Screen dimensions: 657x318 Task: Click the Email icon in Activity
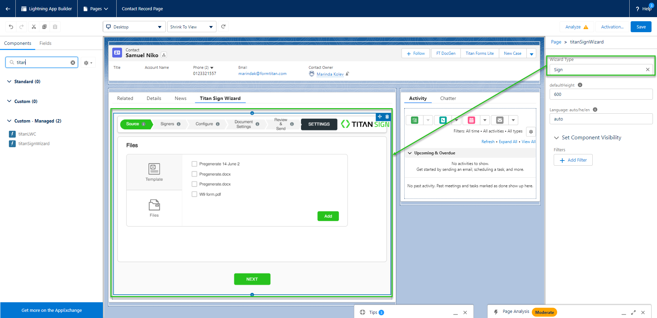(x=500, y=120)
